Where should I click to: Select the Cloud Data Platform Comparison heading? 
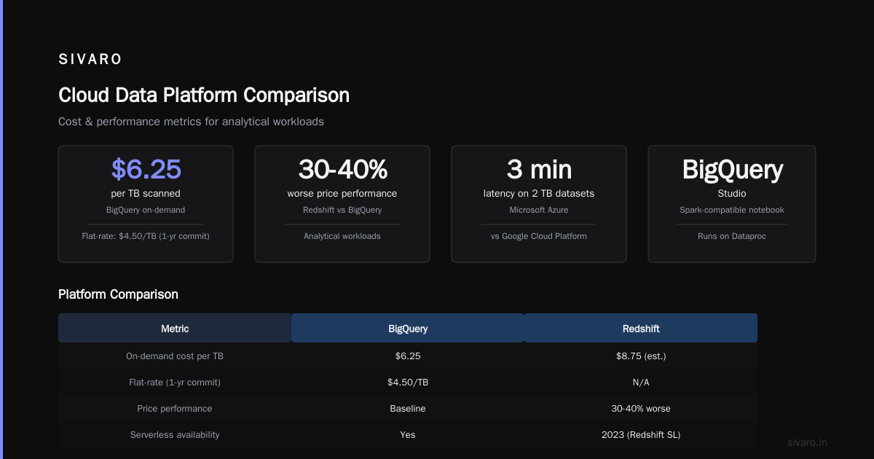[204, 95]
